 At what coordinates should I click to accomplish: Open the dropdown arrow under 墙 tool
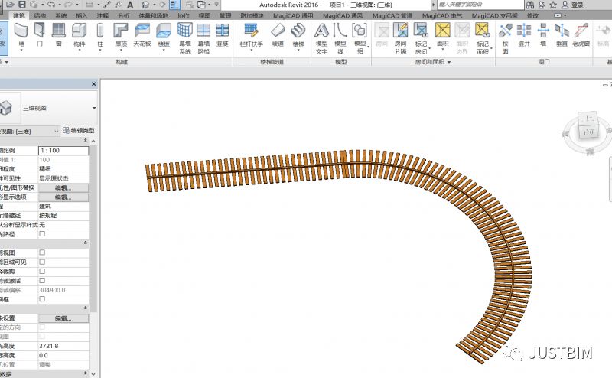(21, 51)
